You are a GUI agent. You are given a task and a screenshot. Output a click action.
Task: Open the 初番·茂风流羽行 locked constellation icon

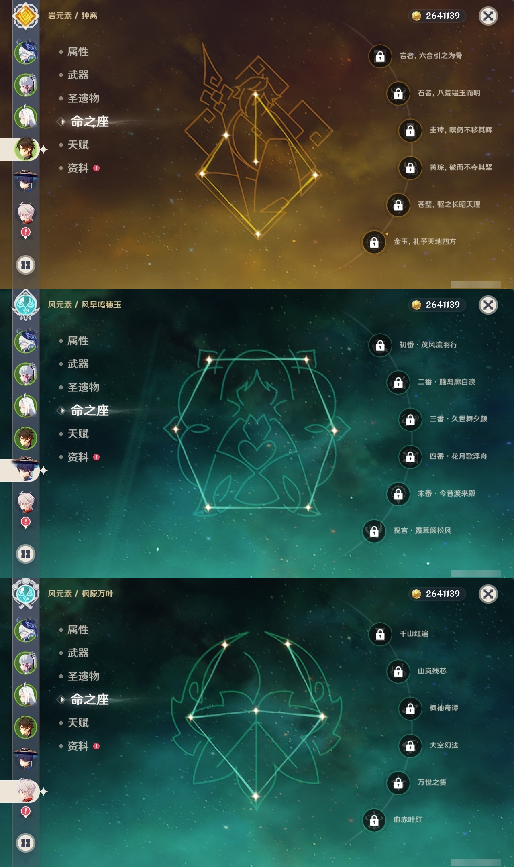tap(380, 345)
